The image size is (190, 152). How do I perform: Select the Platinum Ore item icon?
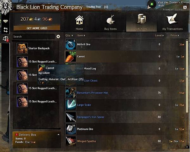tap(71, 129)
